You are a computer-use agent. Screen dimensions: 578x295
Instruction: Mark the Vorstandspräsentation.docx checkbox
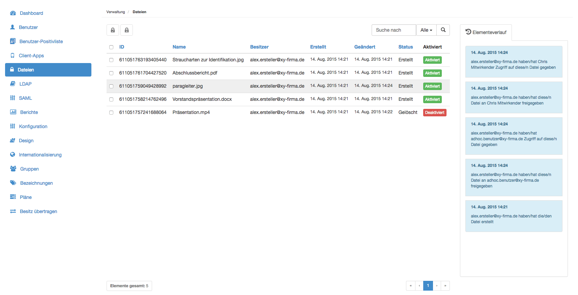[x=111, y=99]
